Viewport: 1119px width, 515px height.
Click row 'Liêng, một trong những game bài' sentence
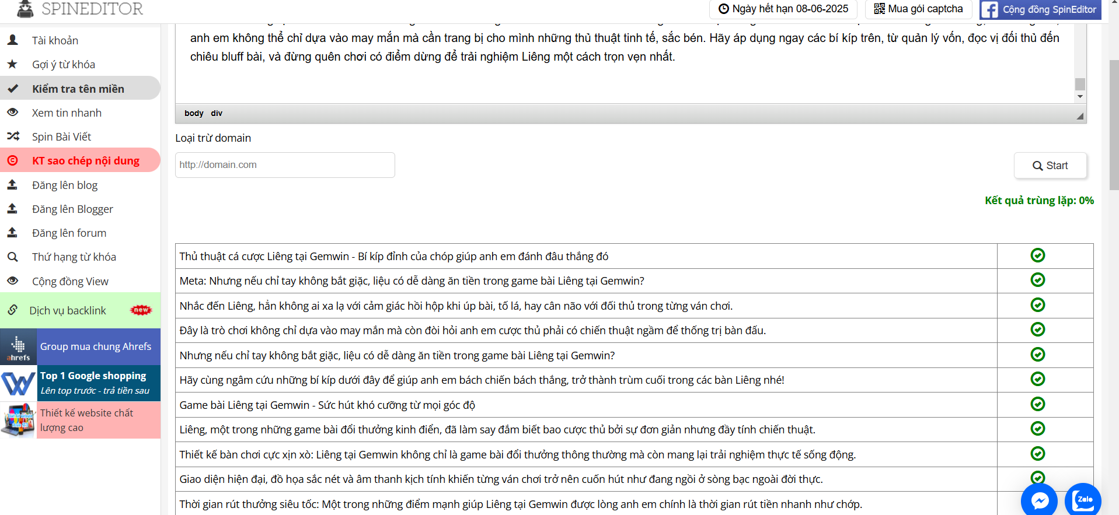(497, 429)
